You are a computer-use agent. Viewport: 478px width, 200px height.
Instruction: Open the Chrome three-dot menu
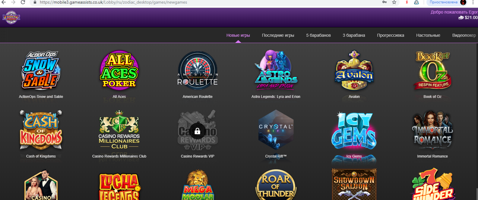(x=473, y=2)
